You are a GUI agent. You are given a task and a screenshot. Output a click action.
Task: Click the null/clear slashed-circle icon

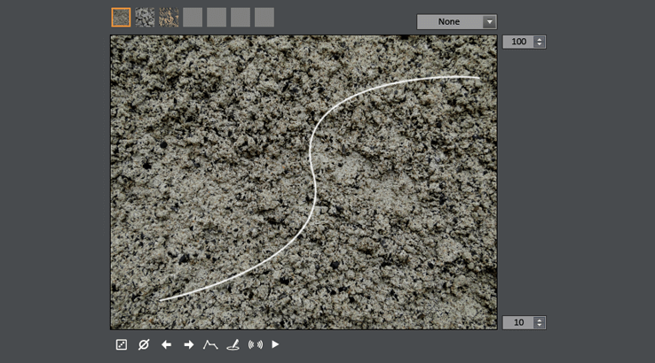click(144, 344)
